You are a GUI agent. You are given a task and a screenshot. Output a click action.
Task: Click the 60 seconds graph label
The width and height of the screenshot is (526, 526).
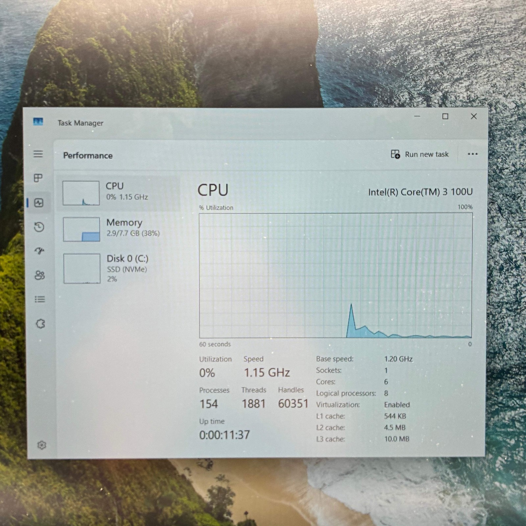click(x=215, y=344)
